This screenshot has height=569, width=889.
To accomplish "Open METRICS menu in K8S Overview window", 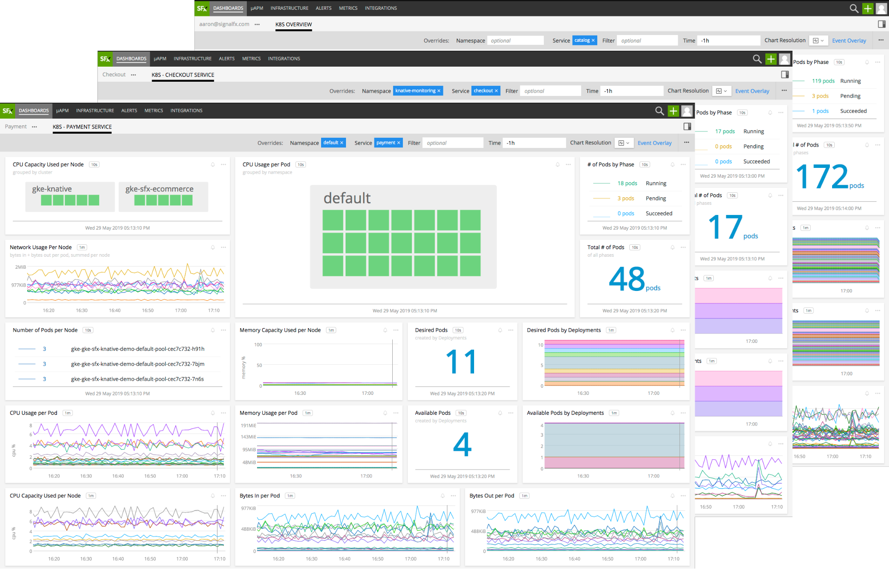I will tap(348, 8).
